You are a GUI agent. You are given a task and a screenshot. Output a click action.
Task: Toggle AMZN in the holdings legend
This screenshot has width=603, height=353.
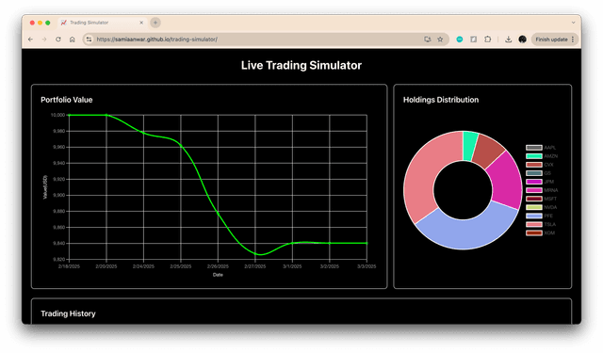click(x=542, y=156)
